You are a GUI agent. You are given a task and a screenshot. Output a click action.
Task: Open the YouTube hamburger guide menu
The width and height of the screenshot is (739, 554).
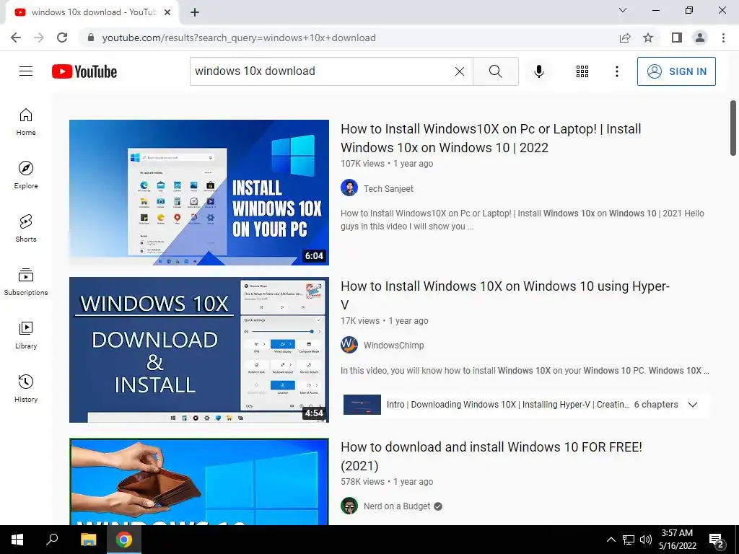[26, 71]
